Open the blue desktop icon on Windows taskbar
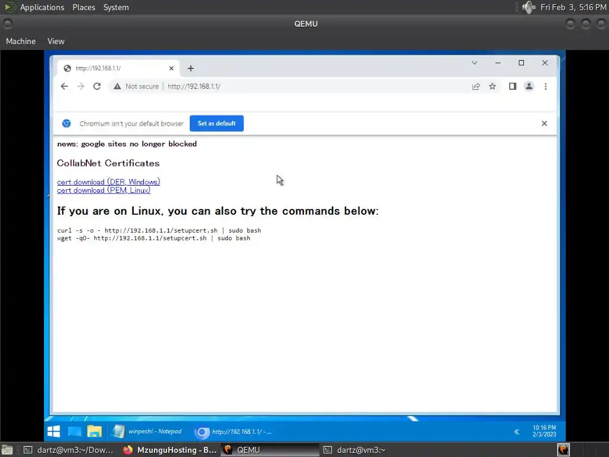The image size is (609, 457). coord(74,431)
